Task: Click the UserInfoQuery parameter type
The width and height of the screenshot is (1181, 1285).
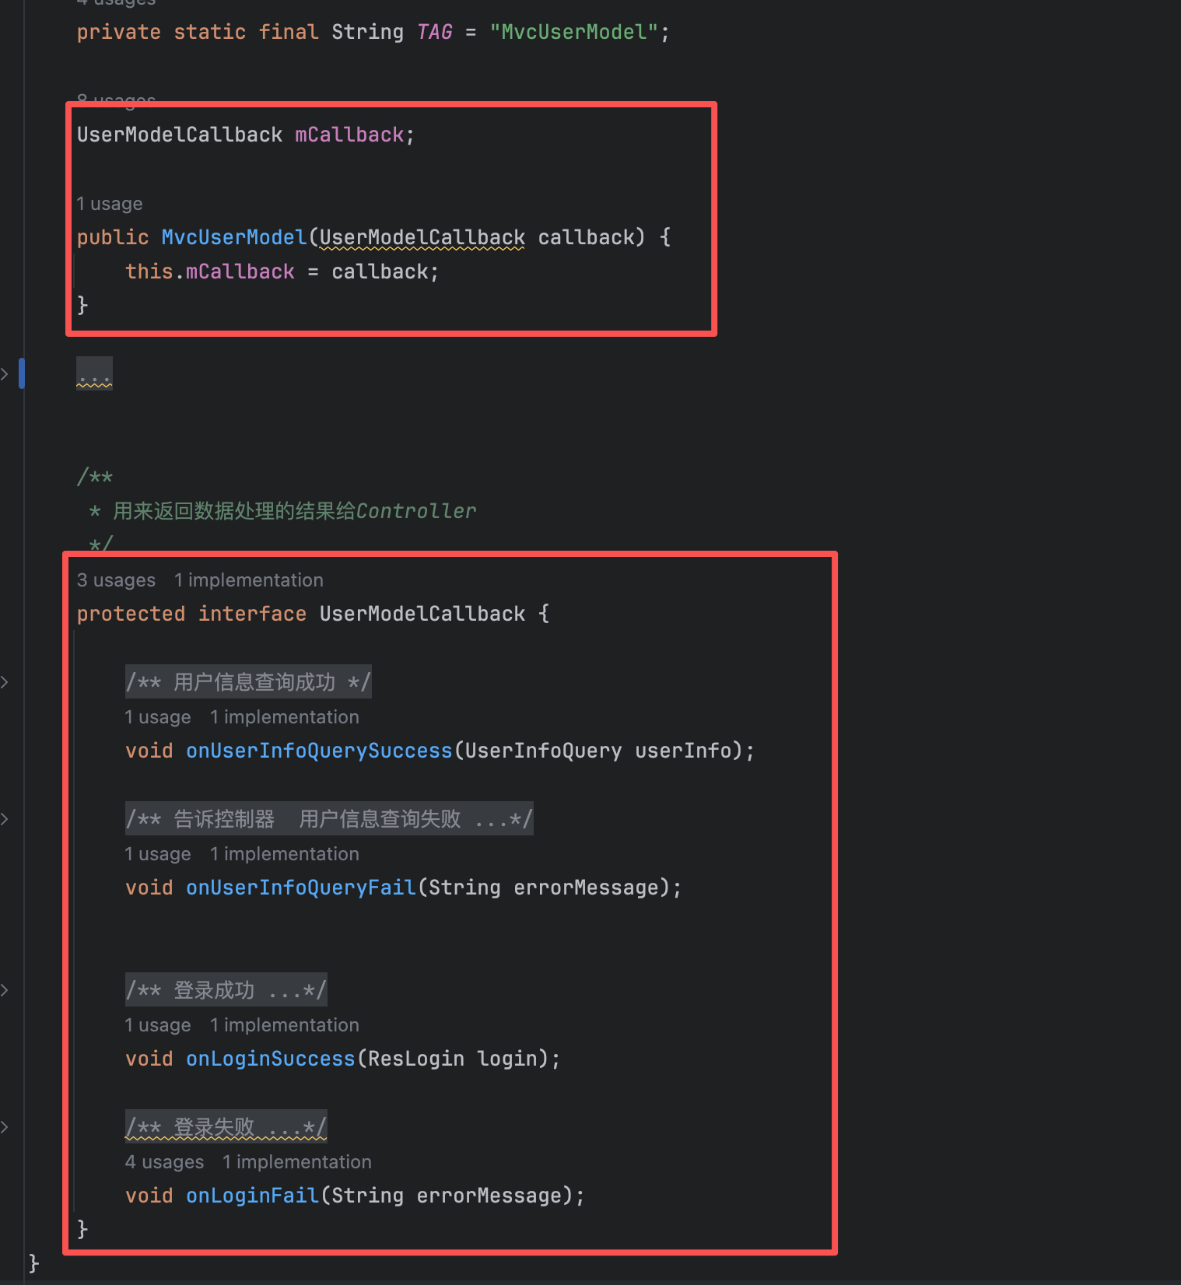Action: [544, 751]
